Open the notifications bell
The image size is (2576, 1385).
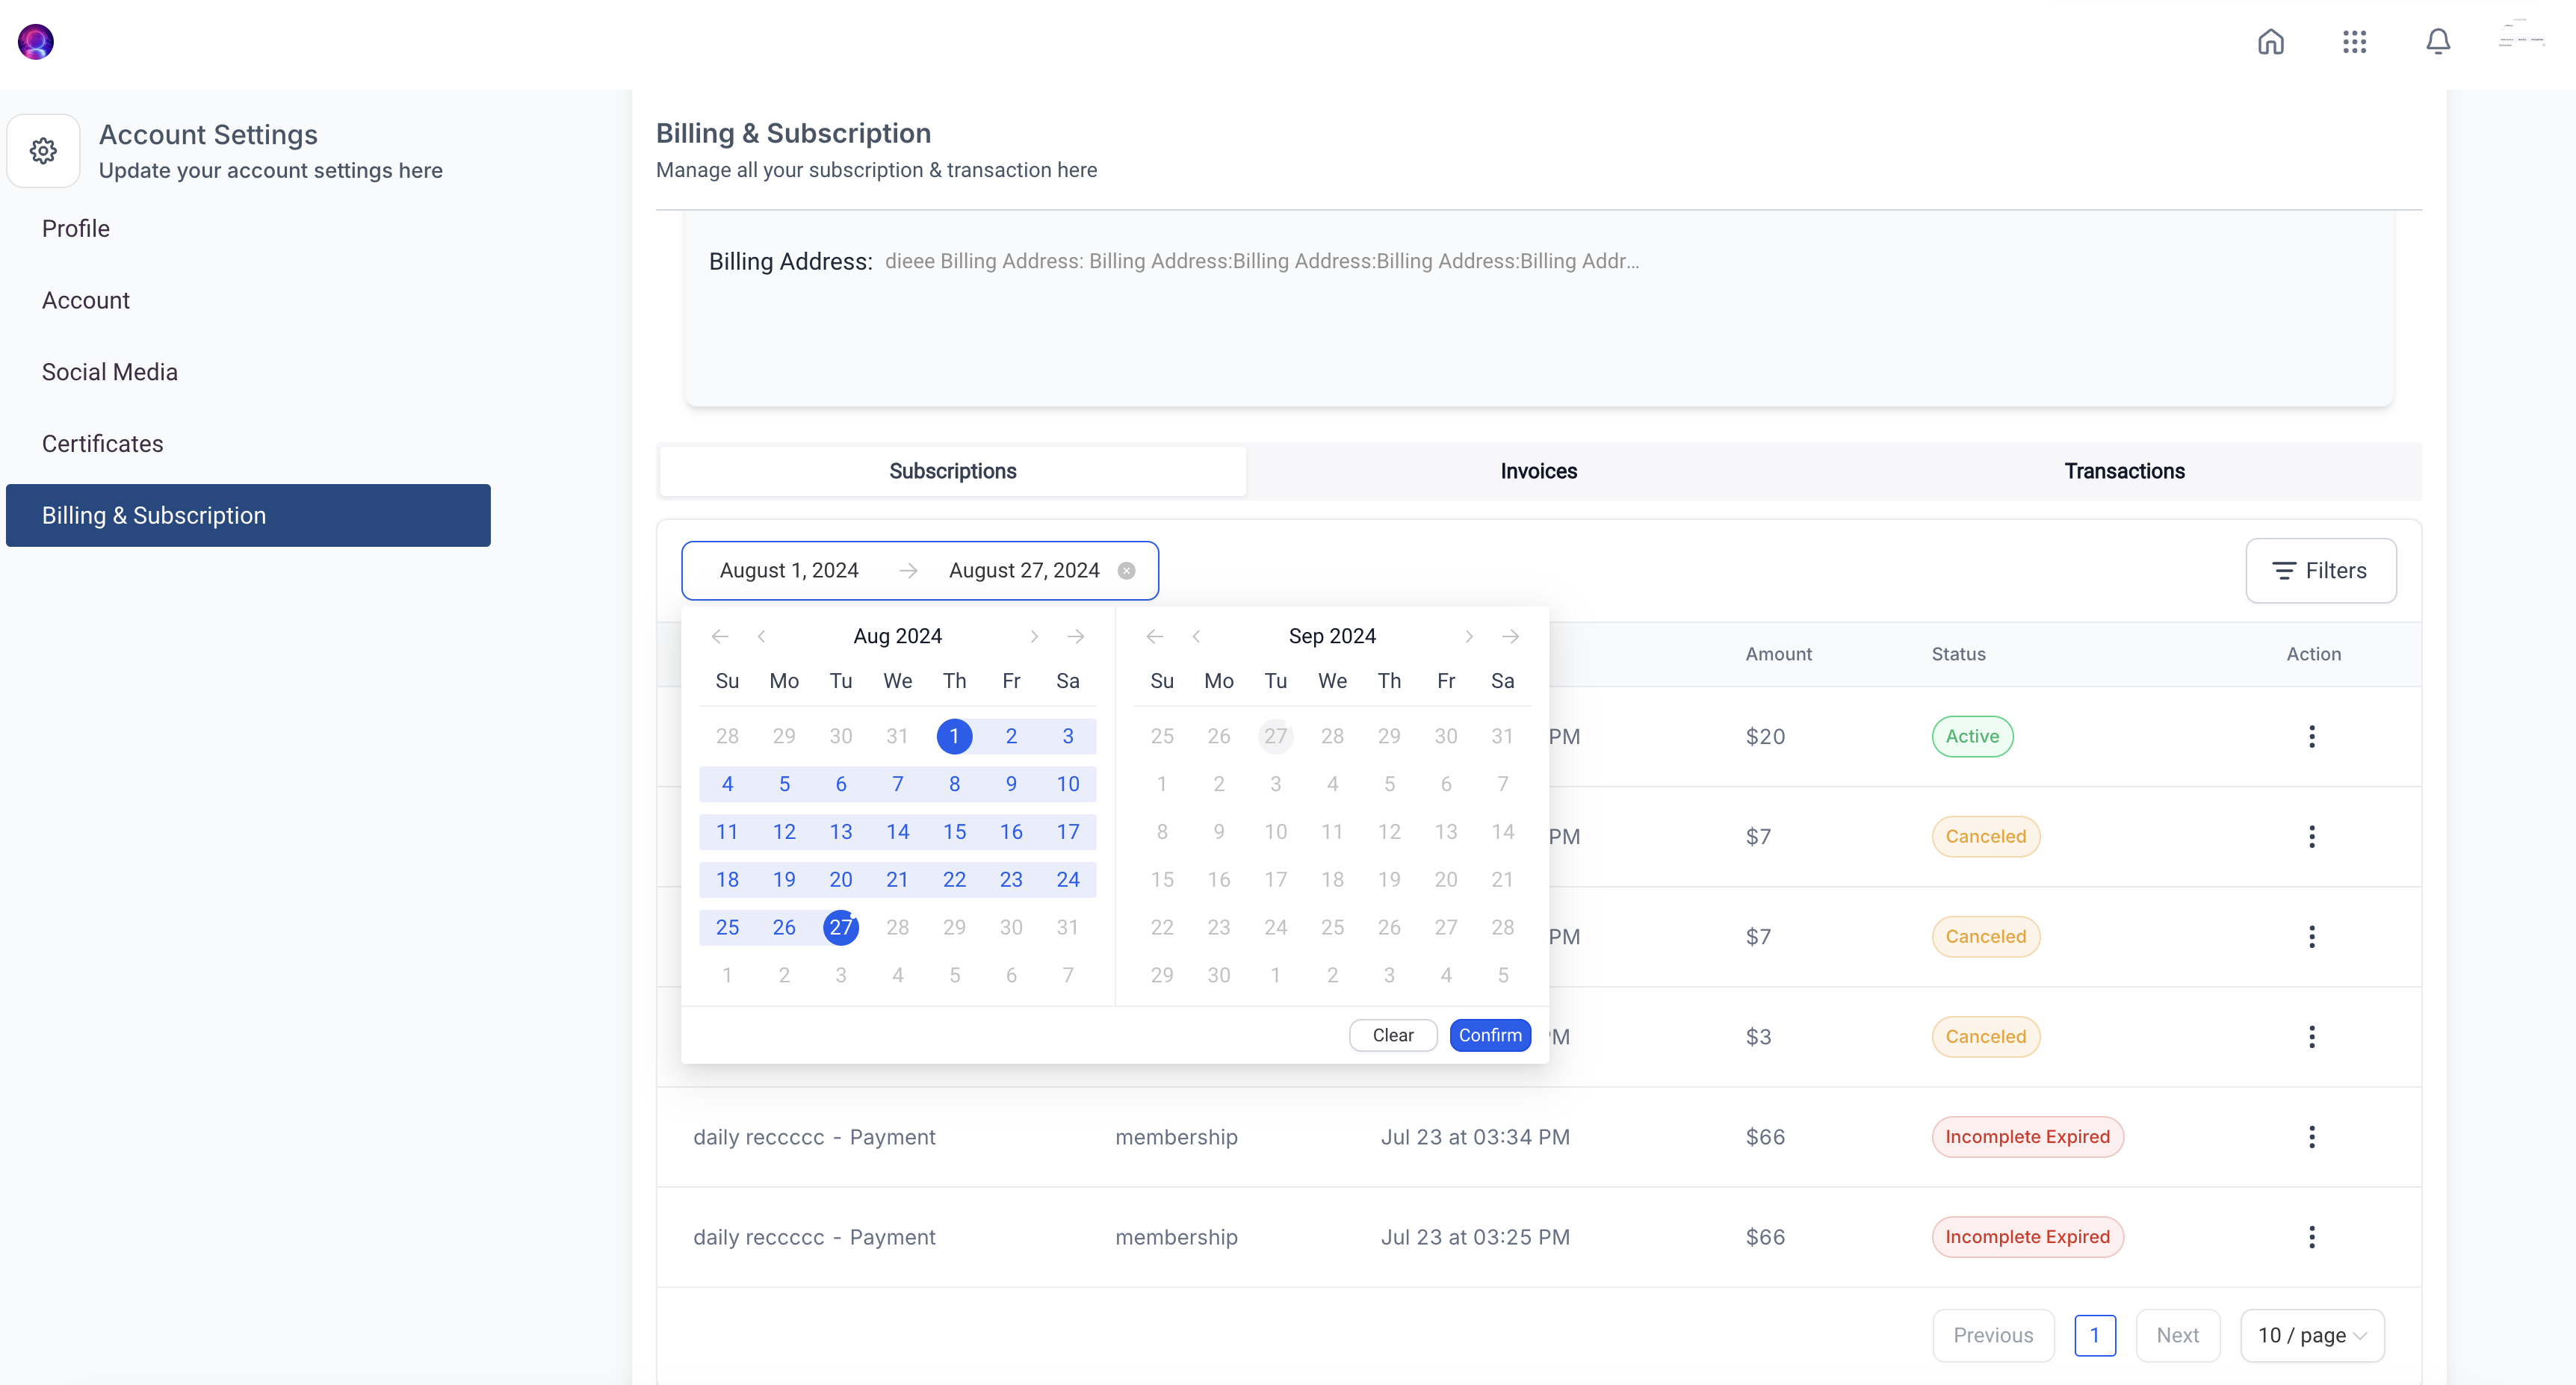(x=2438, y=42)
